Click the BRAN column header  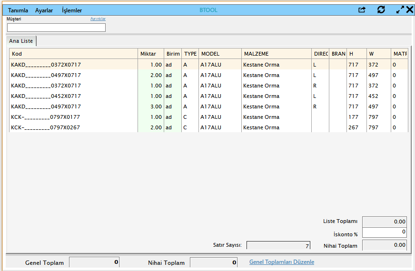(x=338, y=54)
